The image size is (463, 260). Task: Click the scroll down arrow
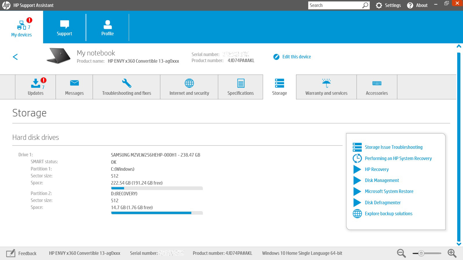[x=459, y=244]
